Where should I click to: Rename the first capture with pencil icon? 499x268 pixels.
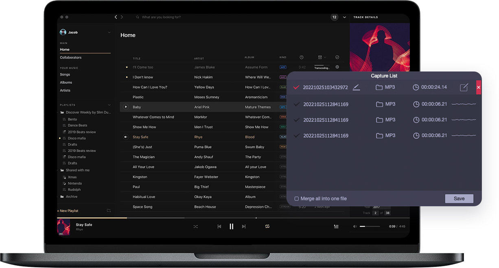click(x=357, y=87)
